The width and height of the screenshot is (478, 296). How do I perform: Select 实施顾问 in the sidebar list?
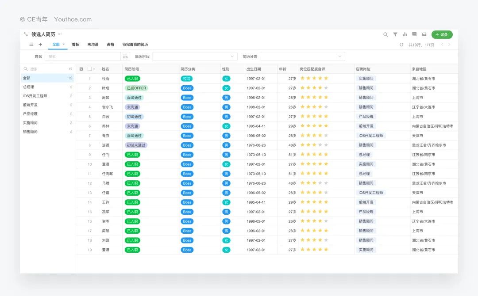click(47, 123)
